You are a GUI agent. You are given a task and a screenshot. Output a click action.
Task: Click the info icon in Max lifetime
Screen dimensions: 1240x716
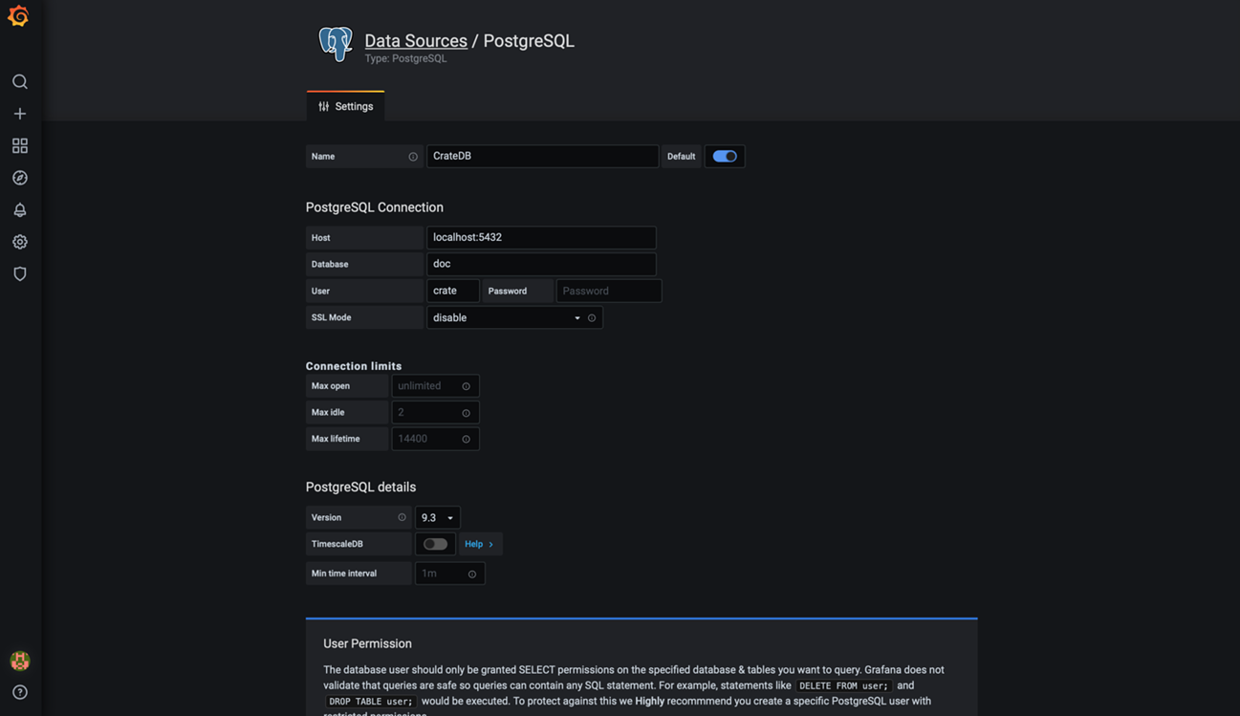point(467,439)
